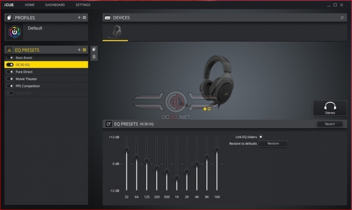
Task: Click the 32 Hz EQ slider handle
Action: (x=127, y=149)
